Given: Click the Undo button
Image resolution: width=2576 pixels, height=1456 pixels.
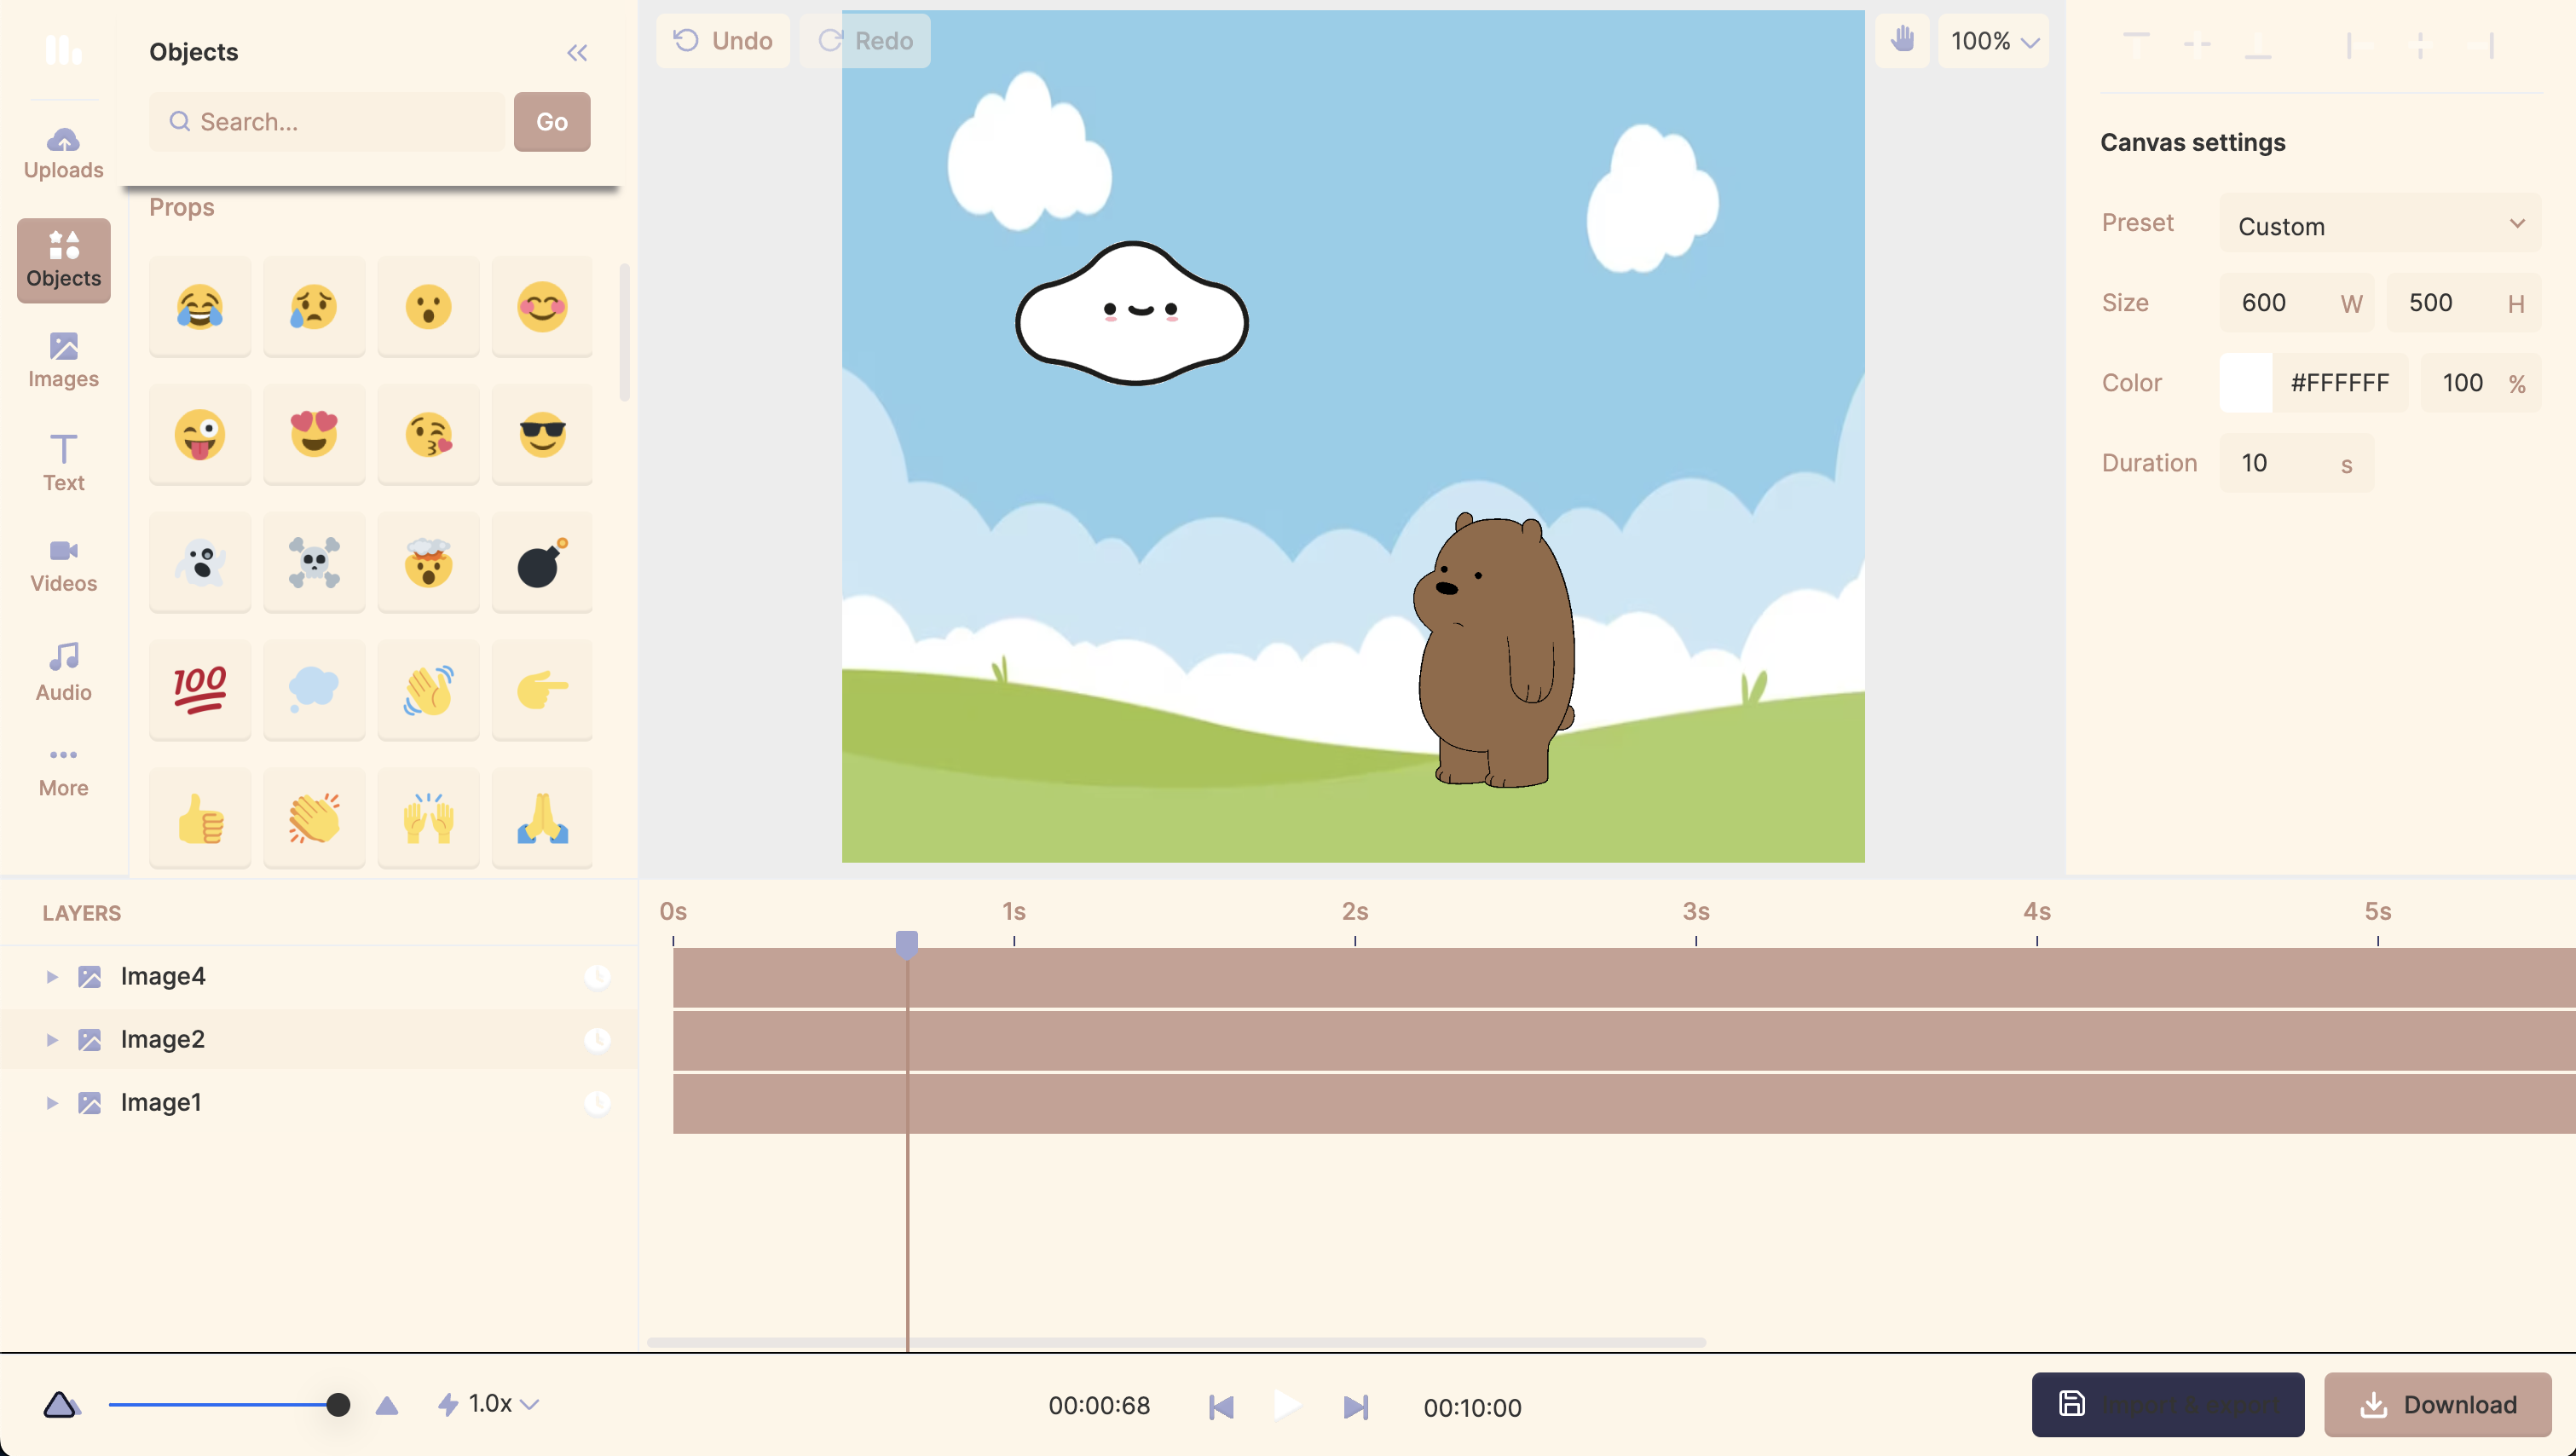Looking at the screenshot, I should (x=723, y=41).
